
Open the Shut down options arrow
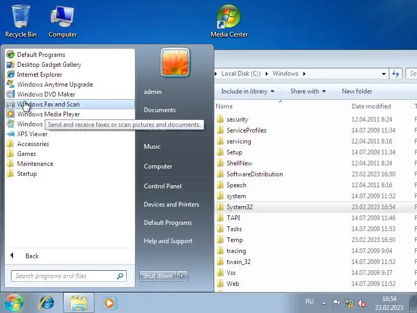(x=182, y=276)
